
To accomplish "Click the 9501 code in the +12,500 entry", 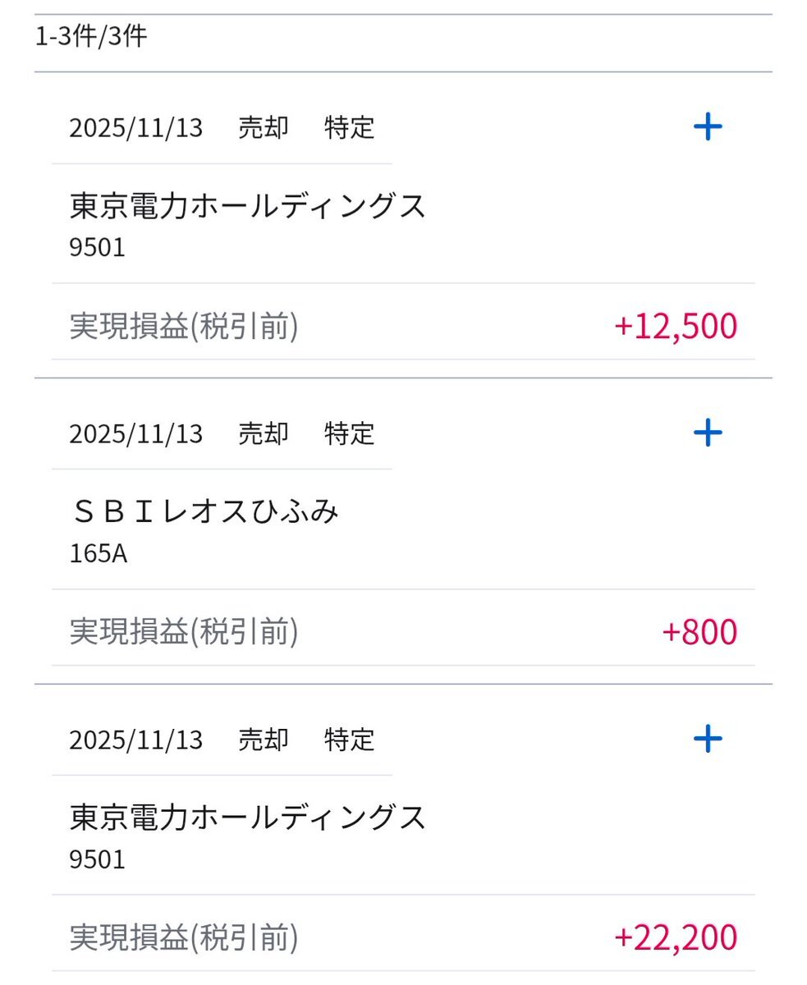I will [98, 247].
